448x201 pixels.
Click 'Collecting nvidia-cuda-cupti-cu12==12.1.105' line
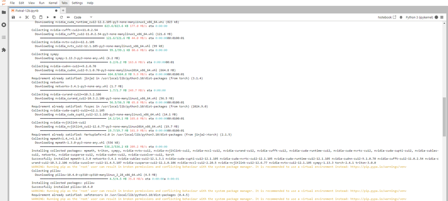(x=68, y=110)
